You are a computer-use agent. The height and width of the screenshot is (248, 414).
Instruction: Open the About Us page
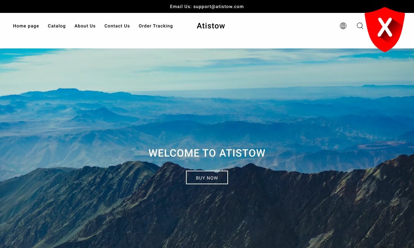pos(85,26)
